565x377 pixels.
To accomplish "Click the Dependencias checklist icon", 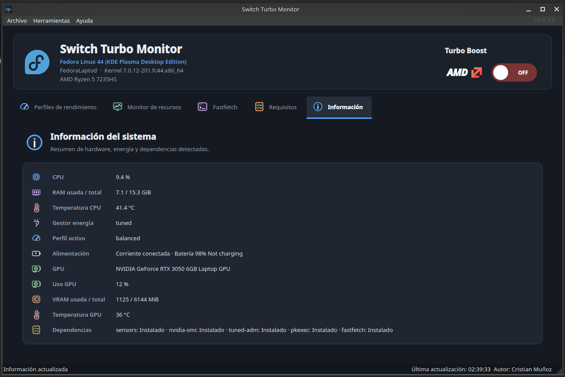I will coord(36,330).
